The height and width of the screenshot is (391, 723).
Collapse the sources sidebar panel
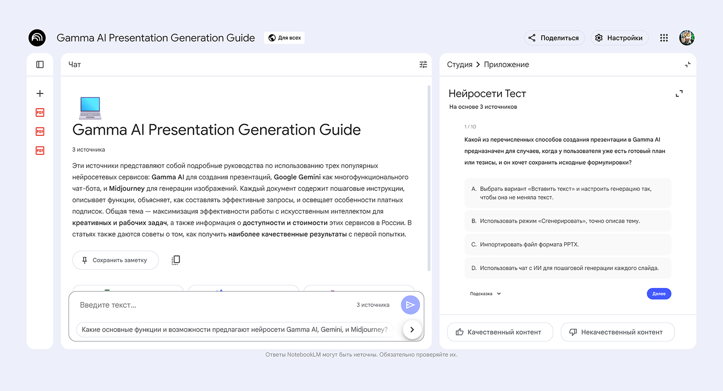[40, 65]
